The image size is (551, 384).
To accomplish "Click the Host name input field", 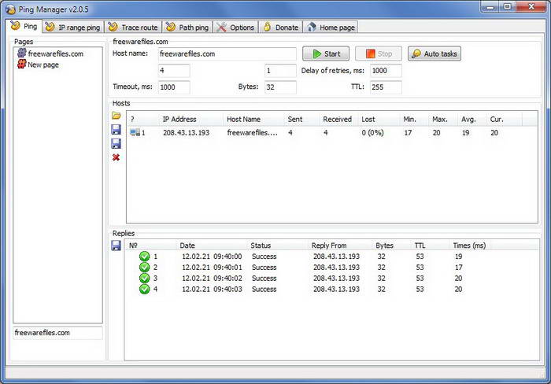I will pos(227,54).
